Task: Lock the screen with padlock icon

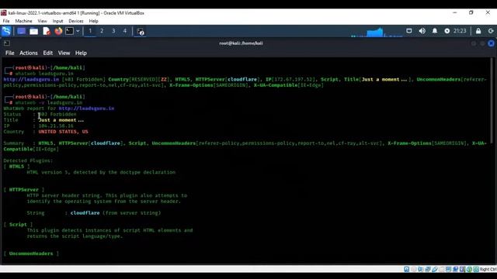Action: tap(478, 31)
